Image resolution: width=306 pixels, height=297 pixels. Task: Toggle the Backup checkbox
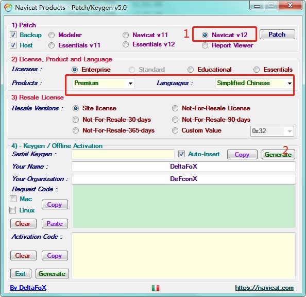[13, 35]
